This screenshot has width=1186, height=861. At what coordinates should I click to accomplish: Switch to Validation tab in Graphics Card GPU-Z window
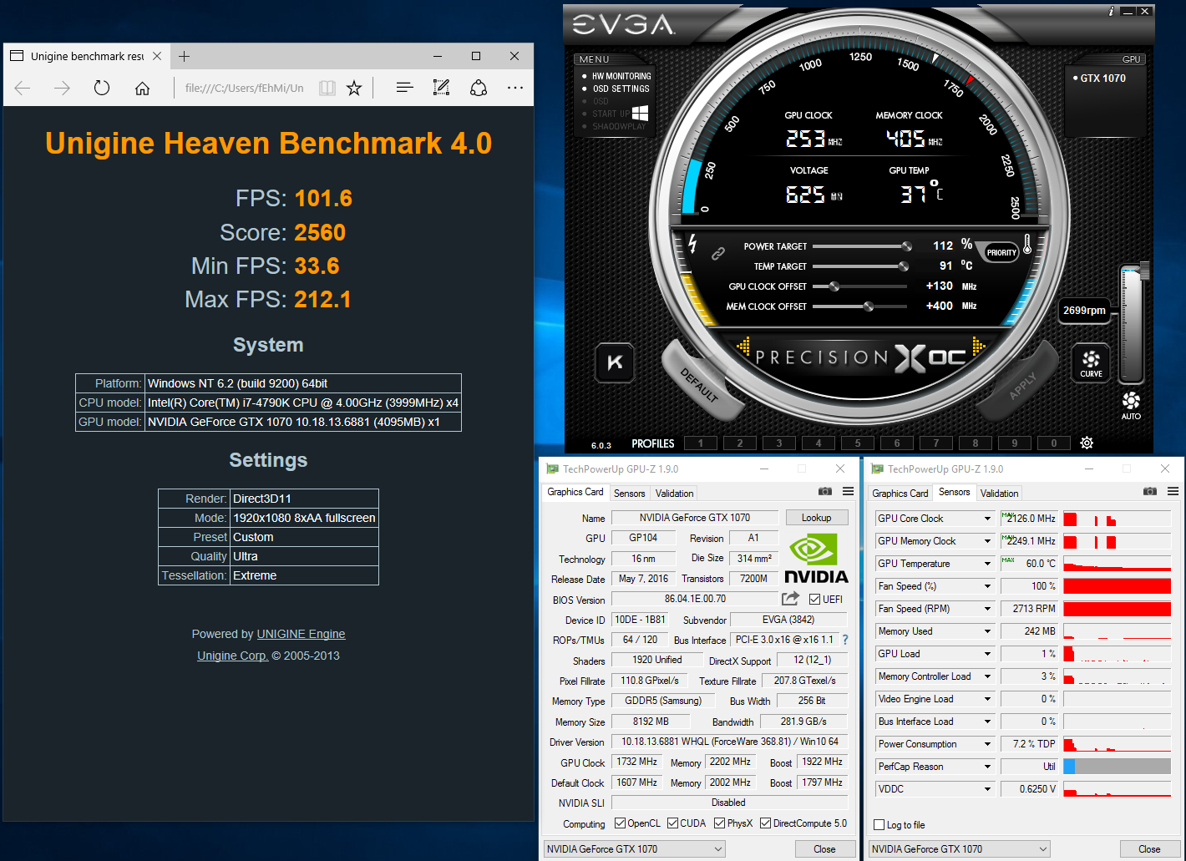[x=675, y=494]
